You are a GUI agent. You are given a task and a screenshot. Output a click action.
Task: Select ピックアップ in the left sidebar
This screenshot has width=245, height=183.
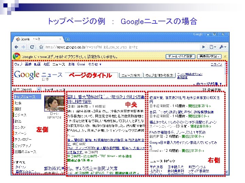pos(23,145)
